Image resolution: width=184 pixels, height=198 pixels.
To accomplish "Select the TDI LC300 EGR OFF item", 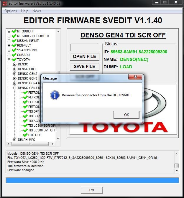I will coord(42,126).
